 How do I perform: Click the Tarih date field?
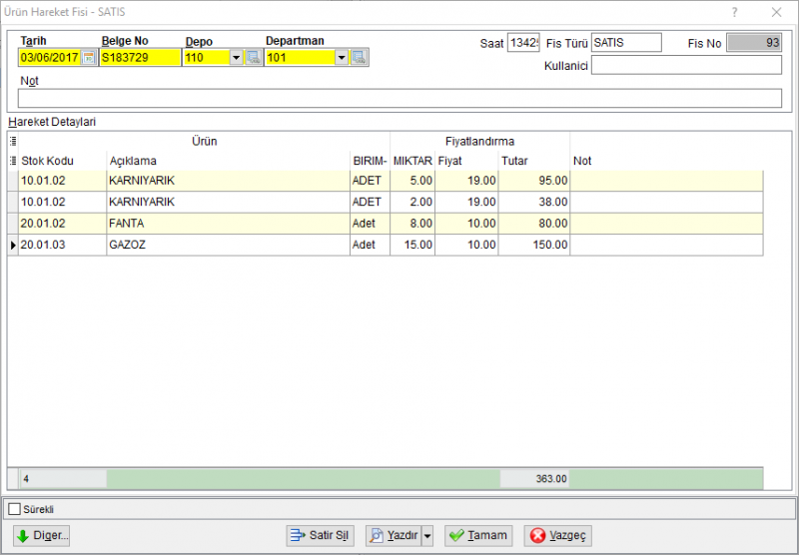[50, 58]
